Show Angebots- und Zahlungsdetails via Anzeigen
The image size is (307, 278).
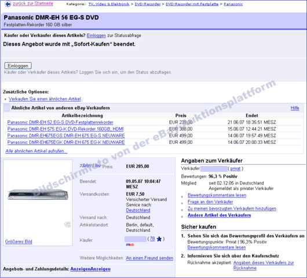point(90,269)
